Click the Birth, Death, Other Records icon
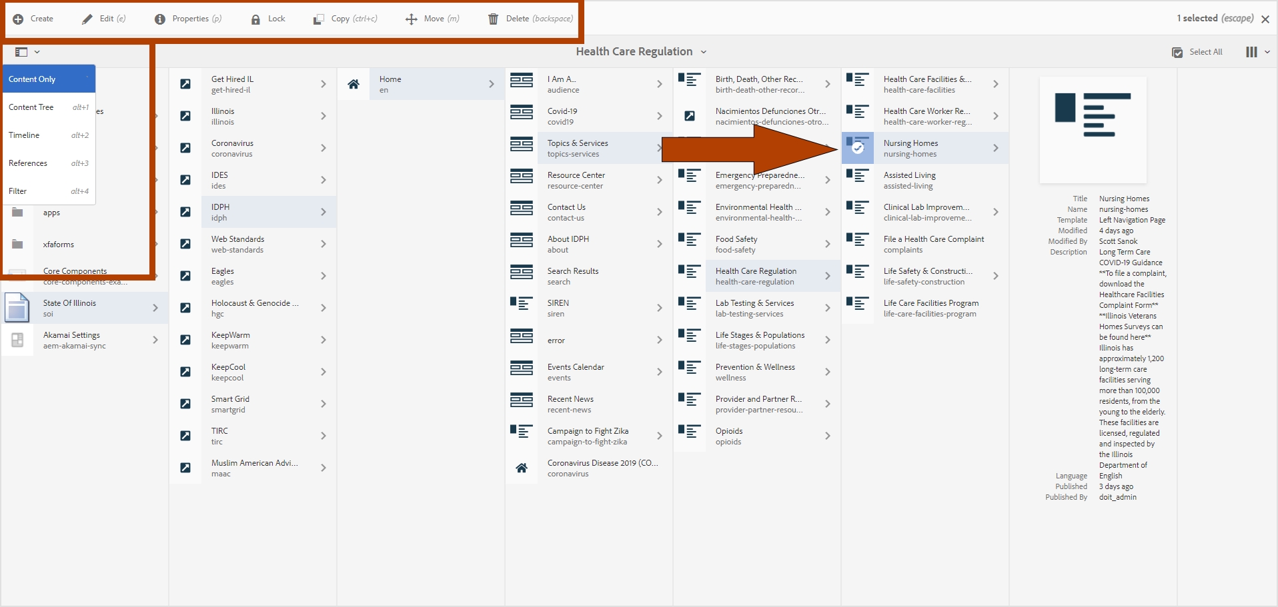1278x607 pixels. [x=690, y=80]
